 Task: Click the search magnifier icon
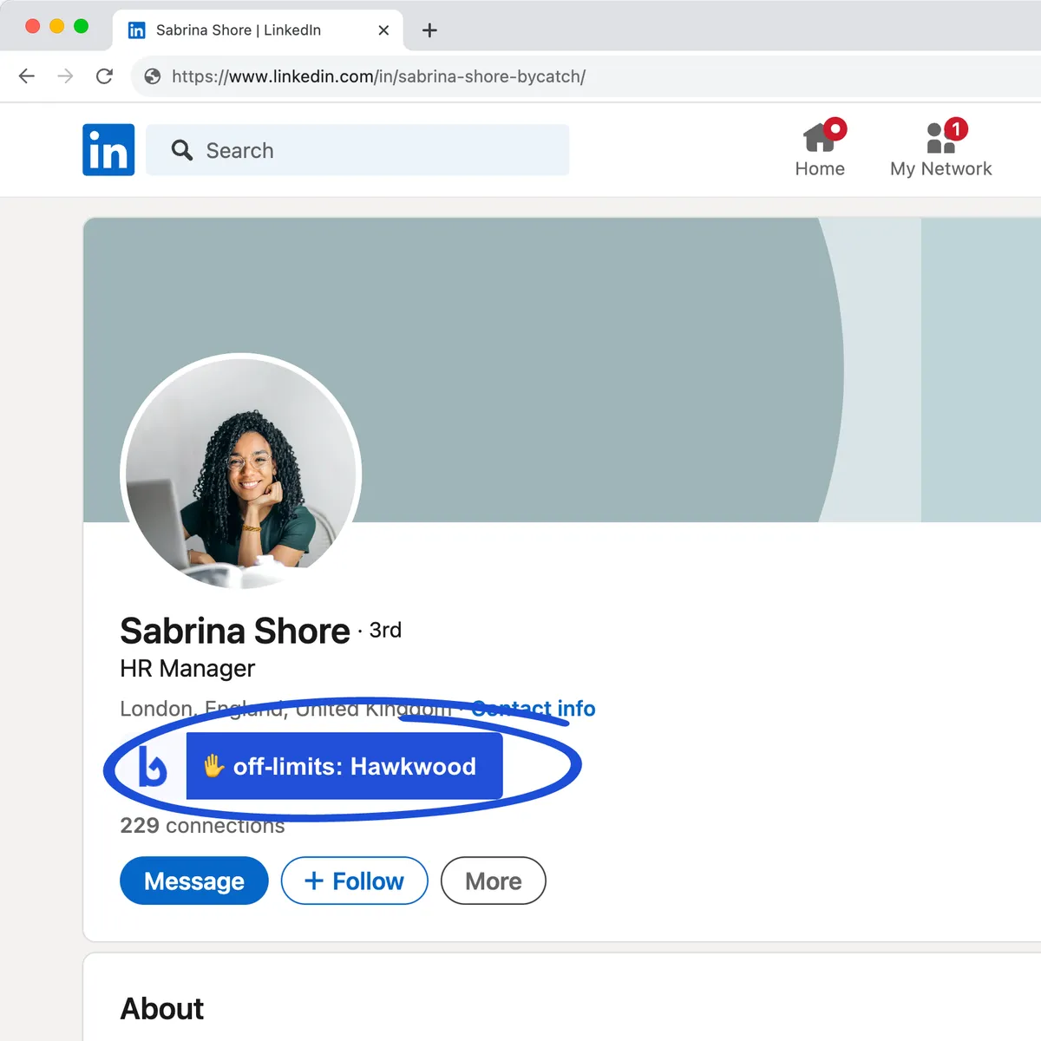[182, 150]
